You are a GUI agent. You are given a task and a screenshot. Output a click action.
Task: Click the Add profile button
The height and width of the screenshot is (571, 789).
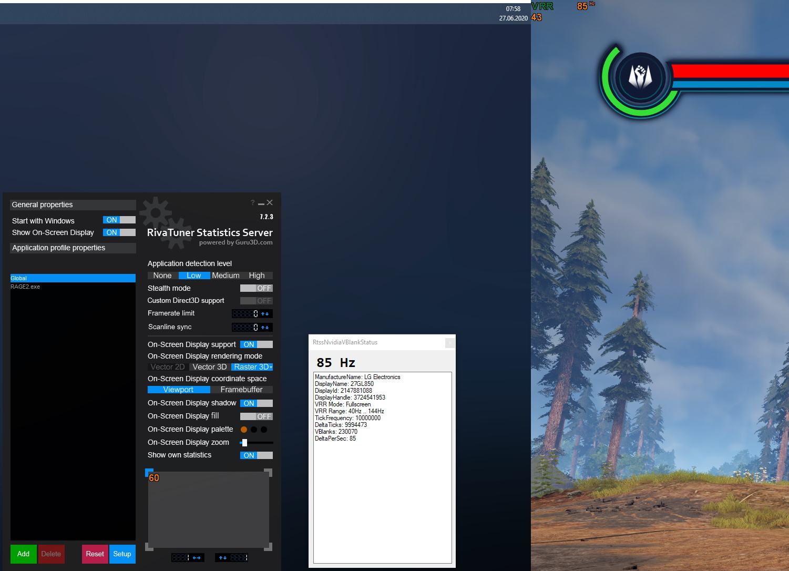pyautogui.click(x=23, y=554)
